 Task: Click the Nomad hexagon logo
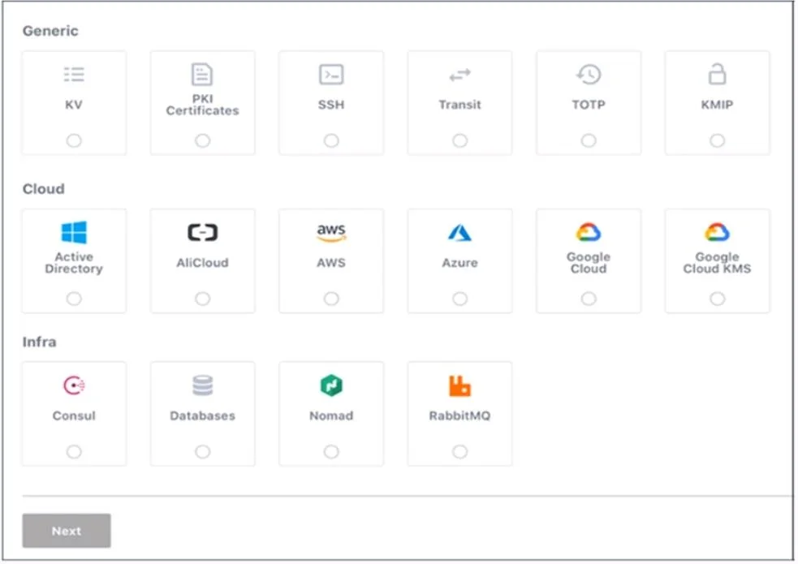(x=331, y=385)
